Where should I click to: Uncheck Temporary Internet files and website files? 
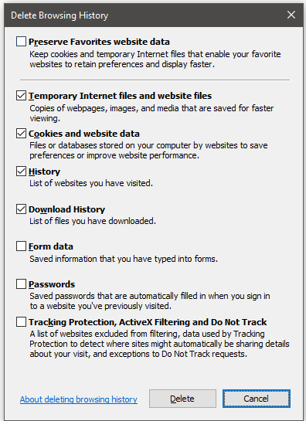coord(21,96)
